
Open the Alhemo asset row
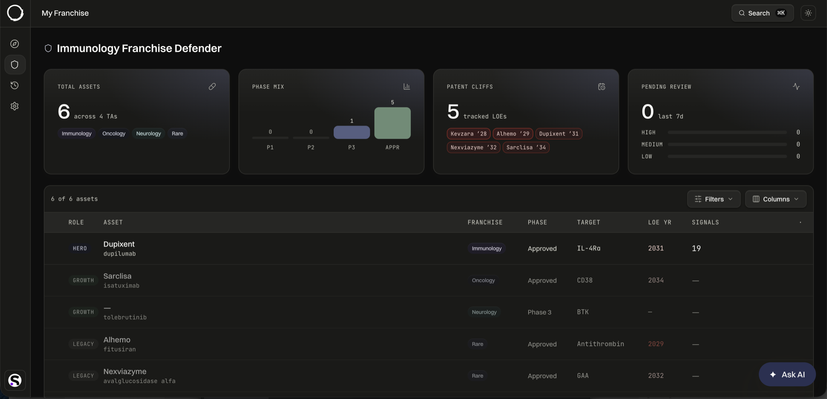pos(429,344)
